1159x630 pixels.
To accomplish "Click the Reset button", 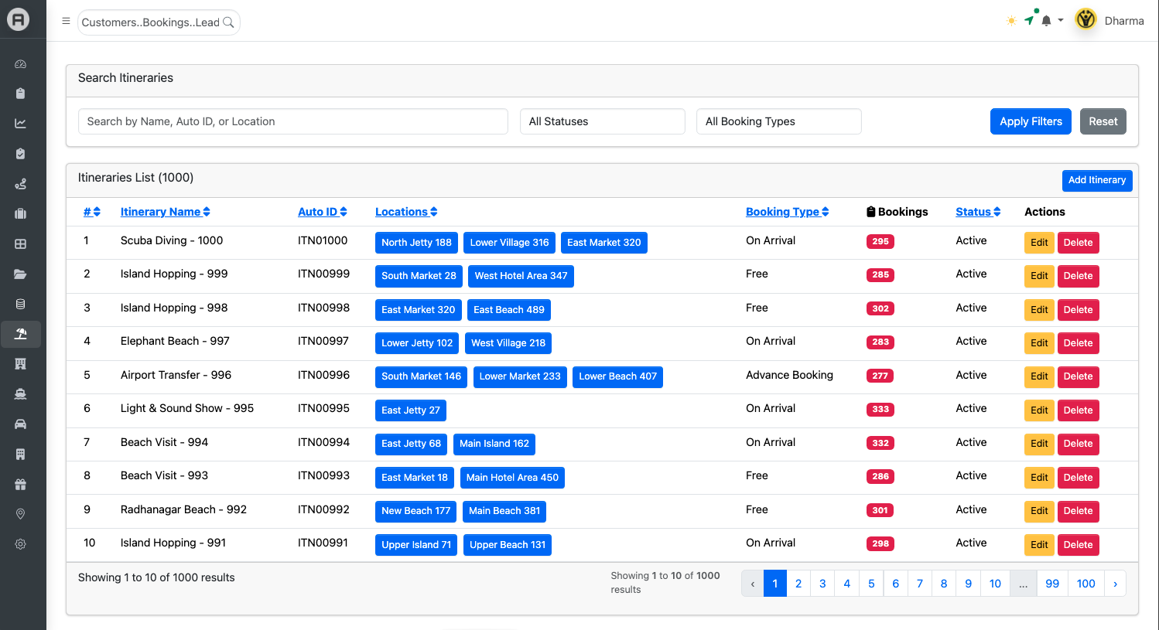I will 1103,121.
